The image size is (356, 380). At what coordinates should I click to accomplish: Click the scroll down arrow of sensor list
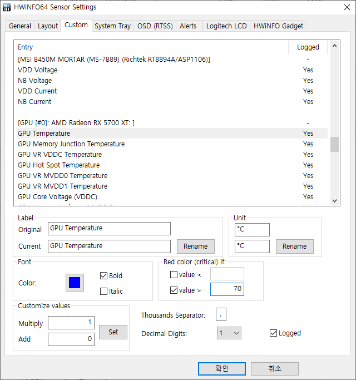[x=334, y=201]
